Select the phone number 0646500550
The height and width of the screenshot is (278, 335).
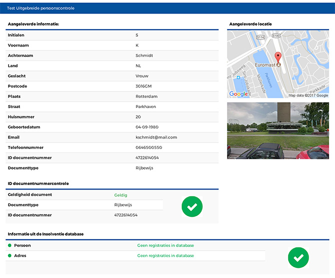(x=148, y=147)
